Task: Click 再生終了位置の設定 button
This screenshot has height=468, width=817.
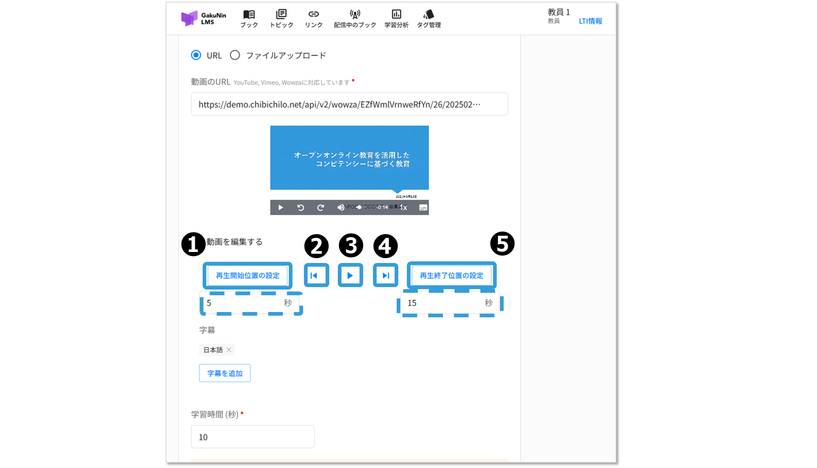Action: [x=451, y=276]
